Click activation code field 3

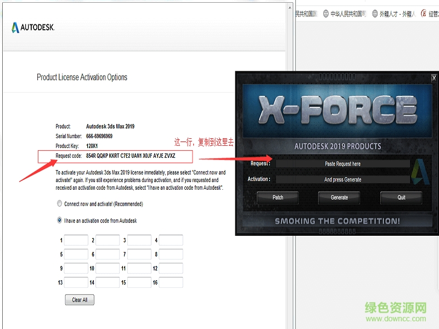point(139,240)
